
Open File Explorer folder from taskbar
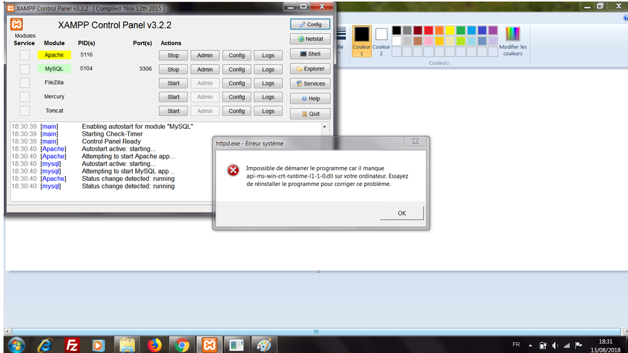(x=127, y=345)
